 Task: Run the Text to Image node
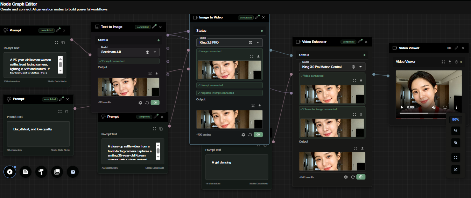point(155,102)
